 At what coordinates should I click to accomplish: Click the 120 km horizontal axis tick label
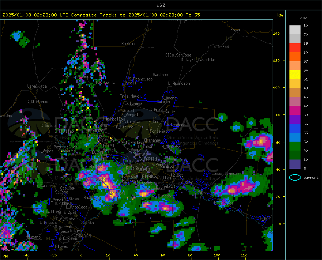click(x=244, y=255)
